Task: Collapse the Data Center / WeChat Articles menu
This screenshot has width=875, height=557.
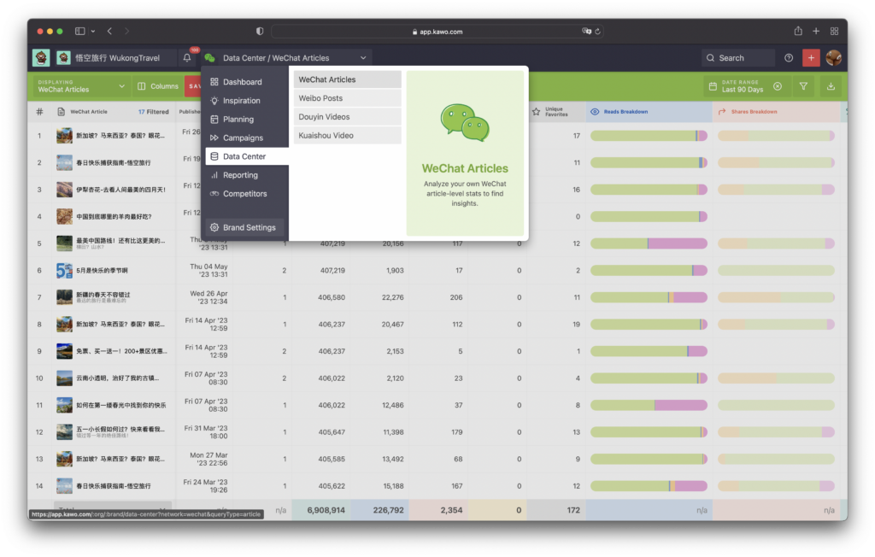Action: tap(363, 57)
